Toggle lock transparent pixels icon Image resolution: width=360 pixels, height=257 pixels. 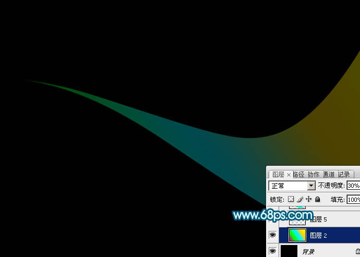[x=291, y=199]
